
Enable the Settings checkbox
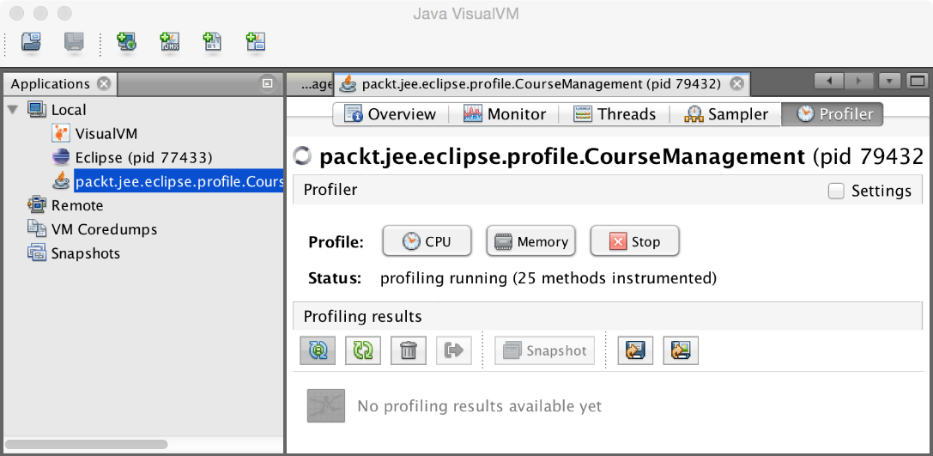click(836, 192)
